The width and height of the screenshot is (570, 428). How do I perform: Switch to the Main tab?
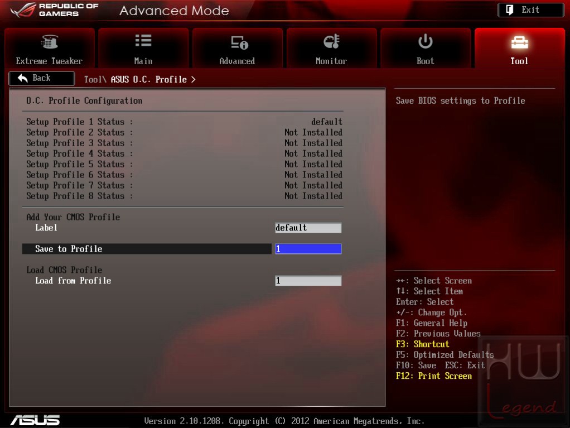(143, 48)
